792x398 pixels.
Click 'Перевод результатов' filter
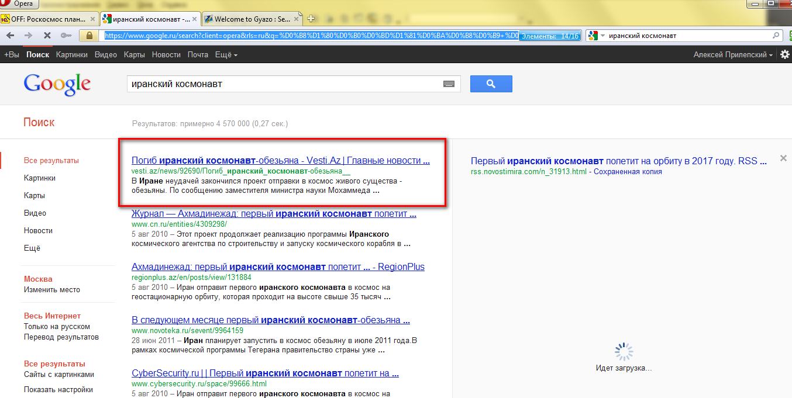pos(61,337)
